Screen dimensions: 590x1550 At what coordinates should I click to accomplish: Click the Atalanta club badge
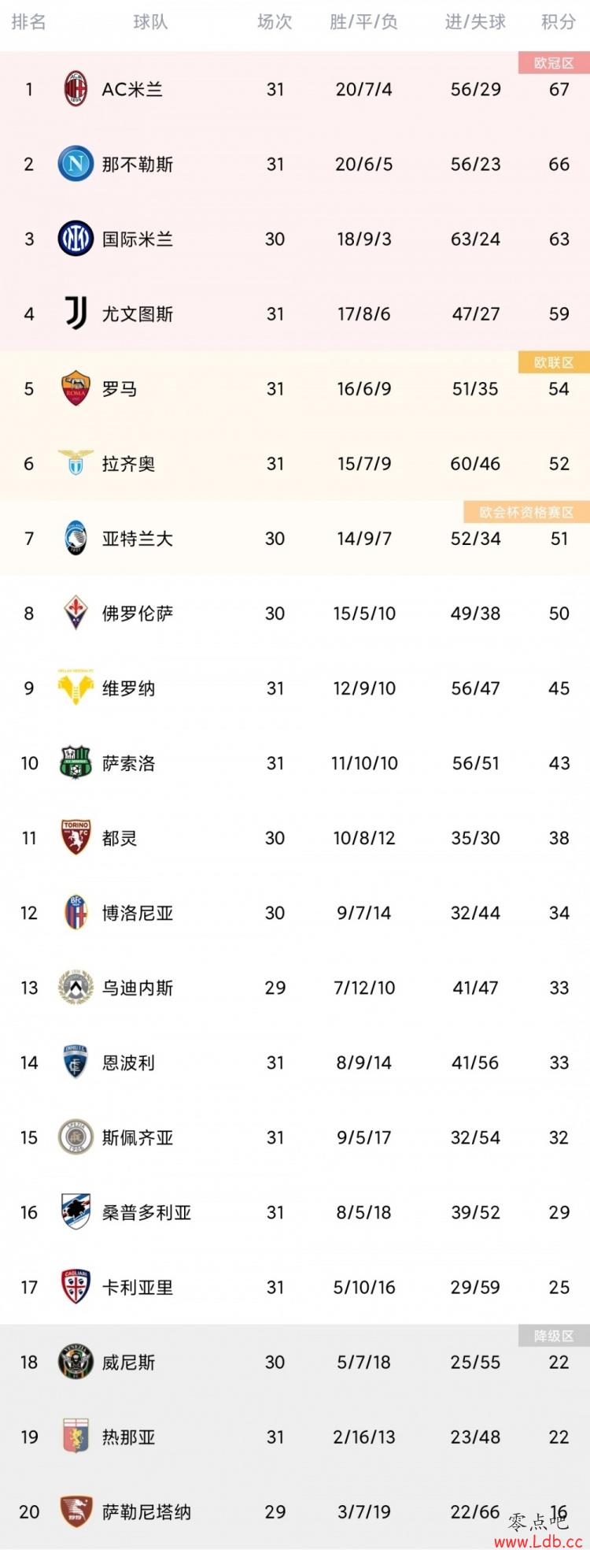click(76, 538)
